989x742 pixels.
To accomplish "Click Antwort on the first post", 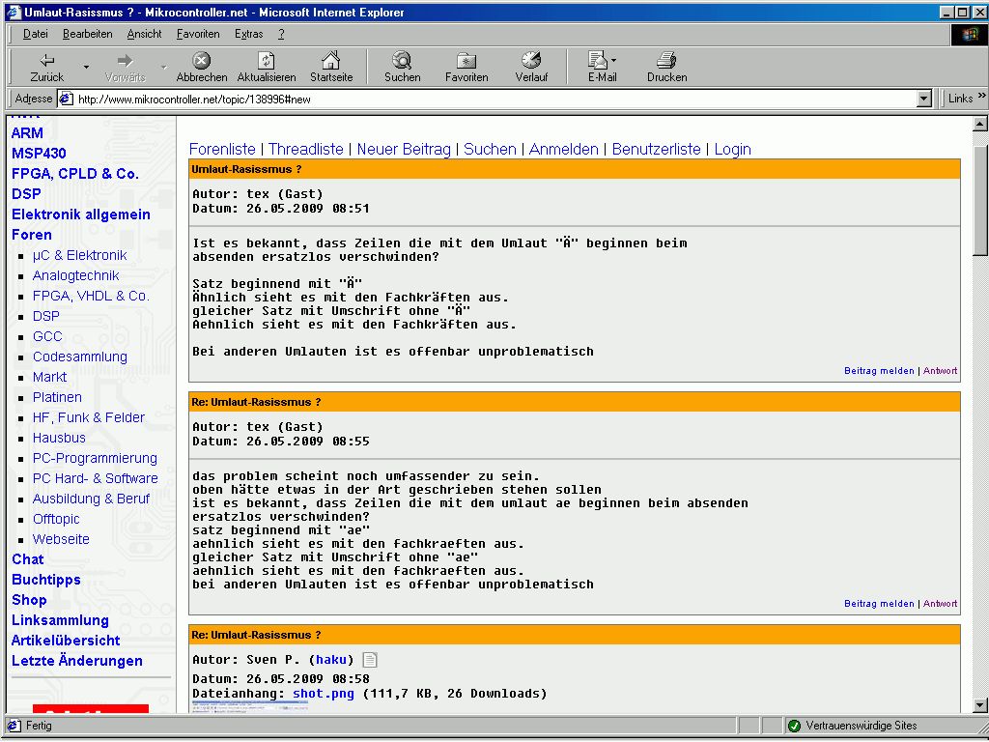I will (x=940, y=371).
